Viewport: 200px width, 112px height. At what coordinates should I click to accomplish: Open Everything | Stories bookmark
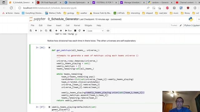pyautogui.click(x=32, y=13)
